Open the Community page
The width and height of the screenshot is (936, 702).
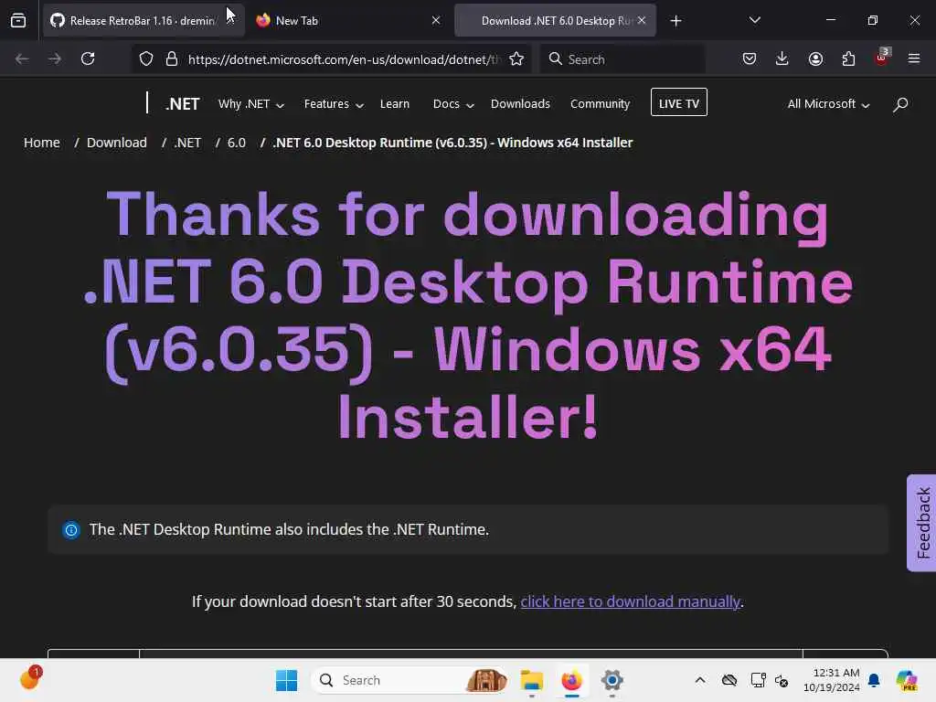pos(600,104)
